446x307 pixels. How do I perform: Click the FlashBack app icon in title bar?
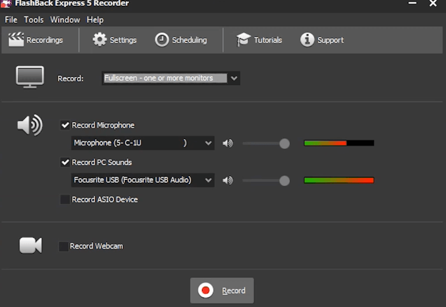click(x=6, y=3)
